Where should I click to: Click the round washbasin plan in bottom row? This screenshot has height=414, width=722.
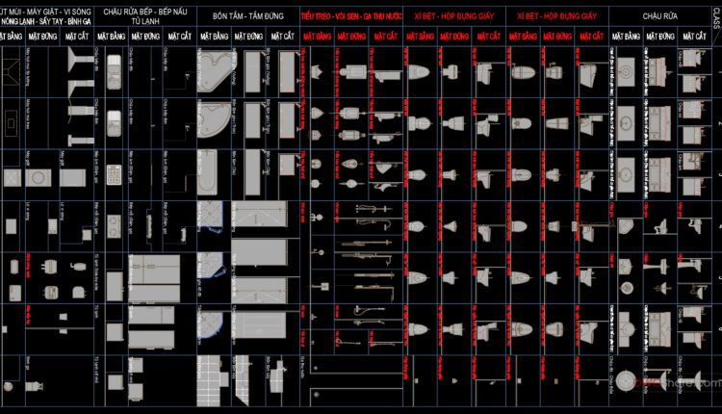626,382
